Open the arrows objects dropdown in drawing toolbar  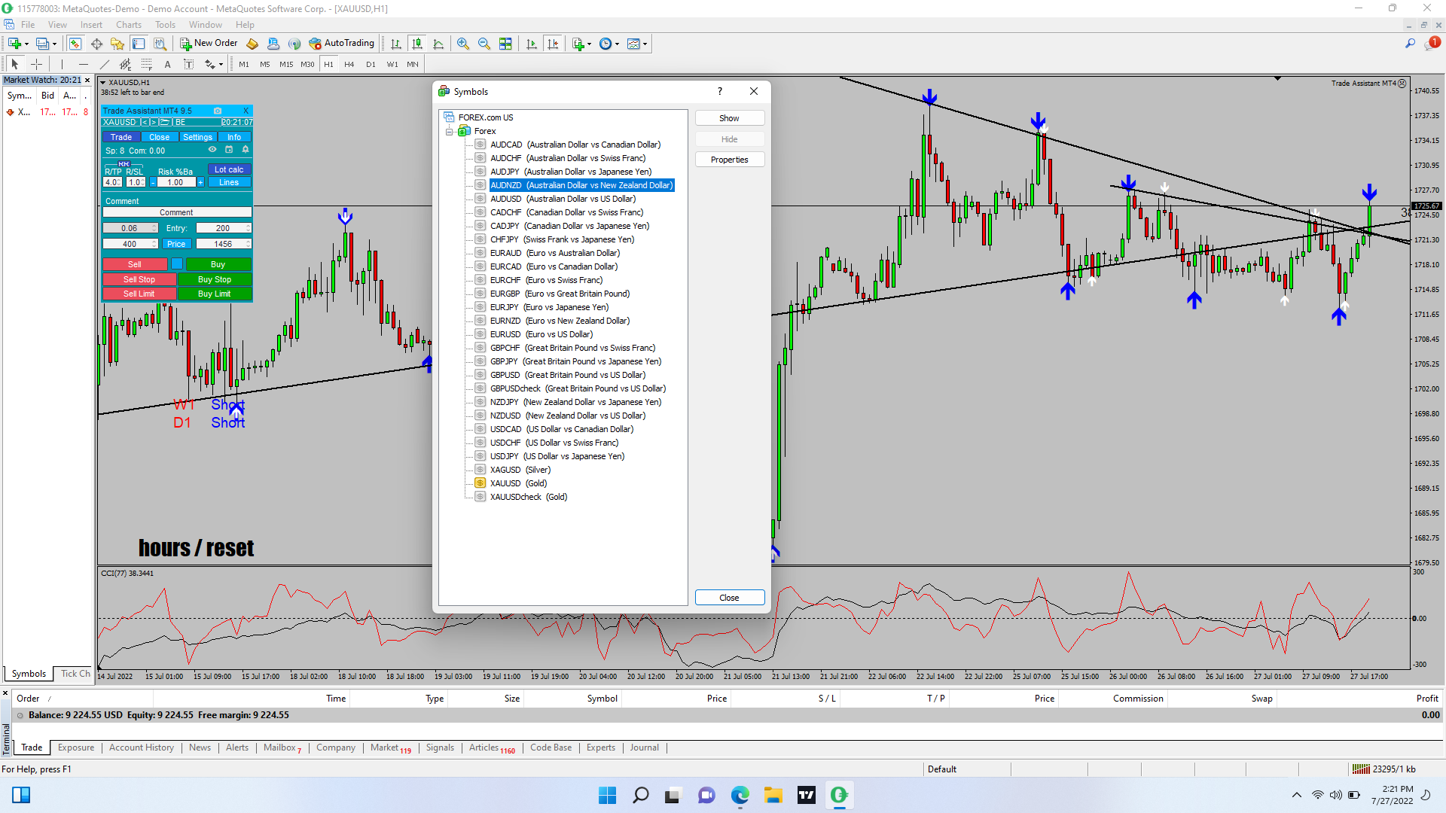pos(221,65)
